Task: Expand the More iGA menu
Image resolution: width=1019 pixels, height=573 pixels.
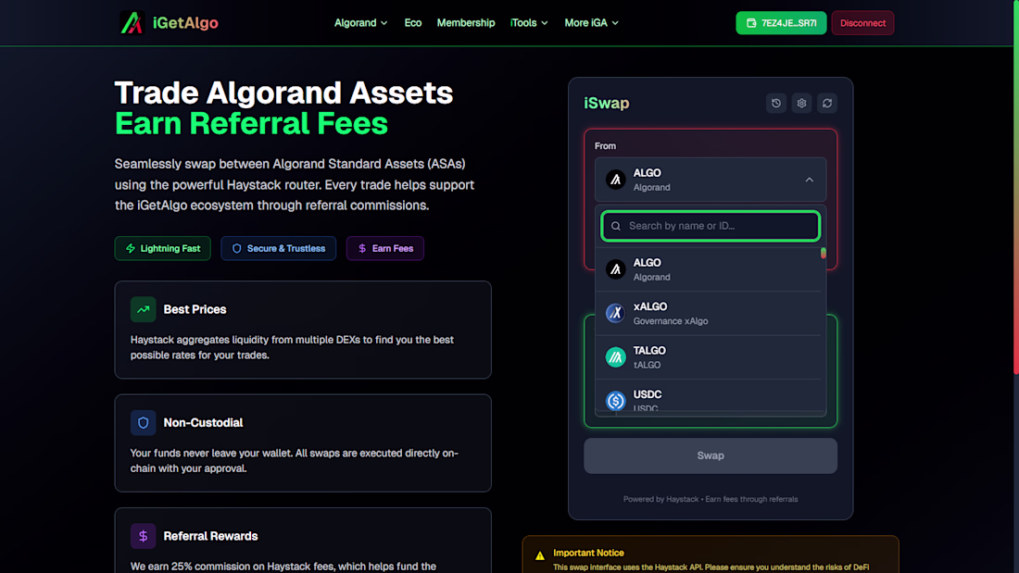Action: [591, 23]
